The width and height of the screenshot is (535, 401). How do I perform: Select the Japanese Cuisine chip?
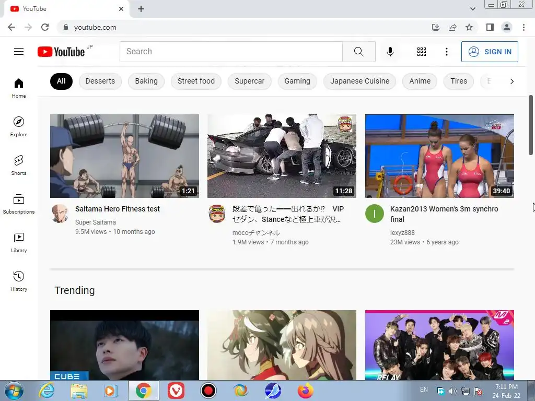pyautogui.click(x=359, y=81)
